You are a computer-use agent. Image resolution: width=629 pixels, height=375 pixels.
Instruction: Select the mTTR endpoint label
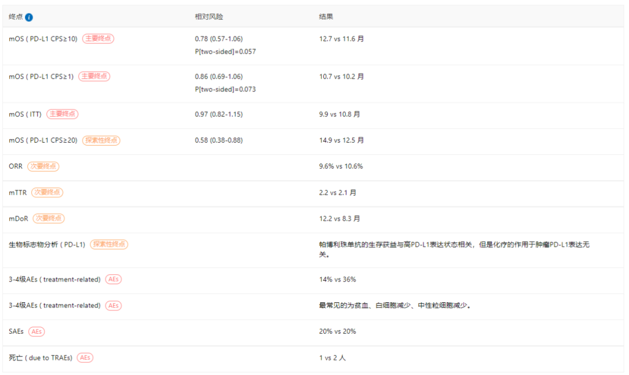point(17,193)
